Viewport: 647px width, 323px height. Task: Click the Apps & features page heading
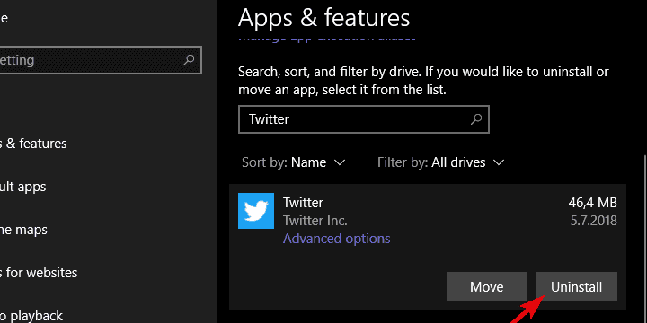323,18
